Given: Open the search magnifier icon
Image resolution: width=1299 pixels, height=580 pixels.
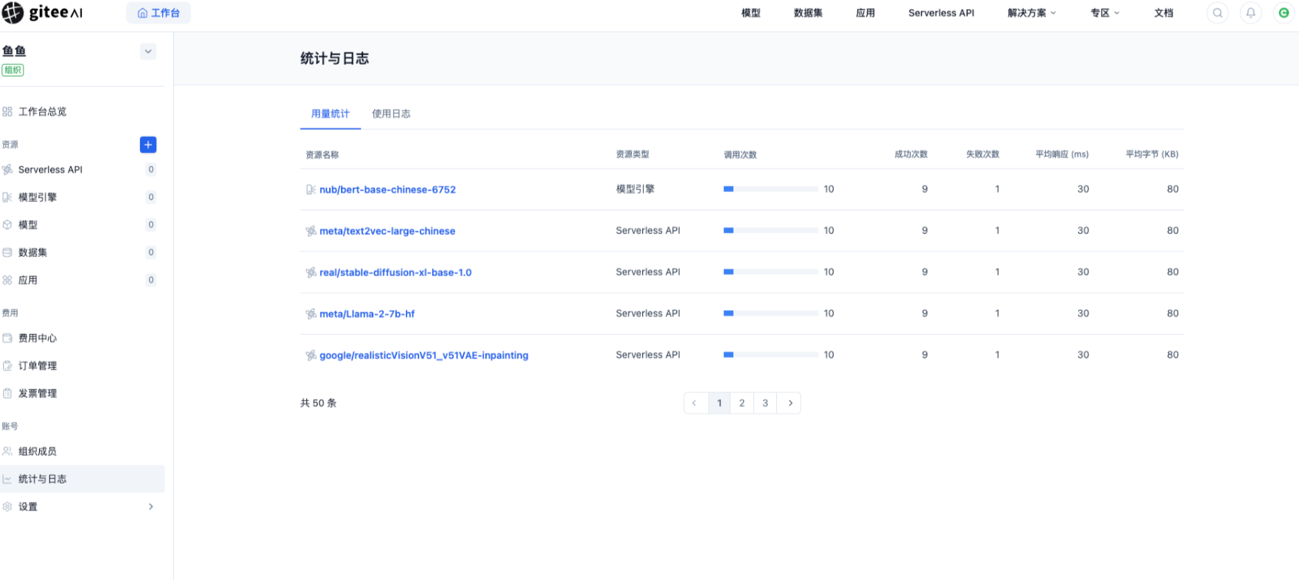Looking at the screenshot, I should click(x=1217, y=13).
